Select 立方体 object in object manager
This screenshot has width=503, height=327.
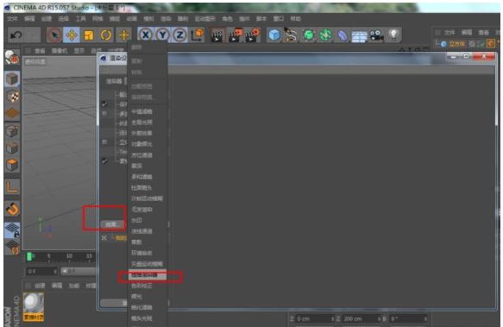pyautogui.click(x=456, y=44)
